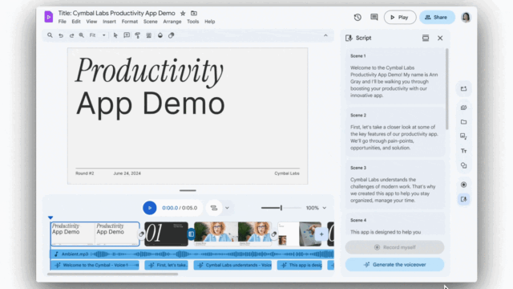Adjust the timeline zoom slider handle
Image resolution: width=513 pixels, height=289 pixels.
click(281, 208)
